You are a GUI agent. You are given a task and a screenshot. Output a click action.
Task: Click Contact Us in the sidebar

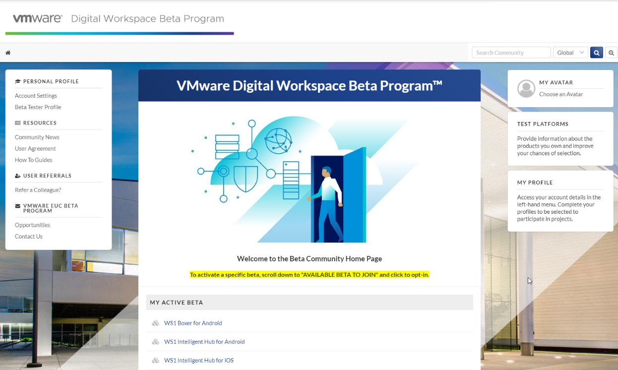(28, 236)
